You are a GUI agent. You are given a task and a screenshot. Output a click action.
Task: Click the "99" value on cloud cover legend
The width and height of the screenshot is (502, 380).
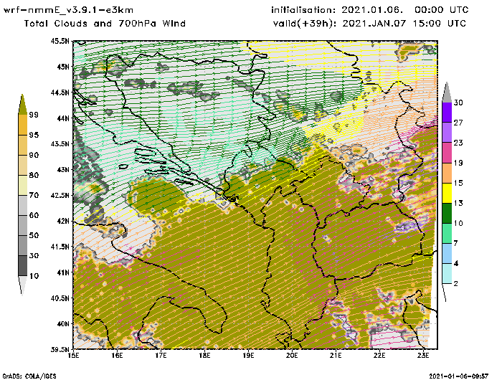point(34,115)
